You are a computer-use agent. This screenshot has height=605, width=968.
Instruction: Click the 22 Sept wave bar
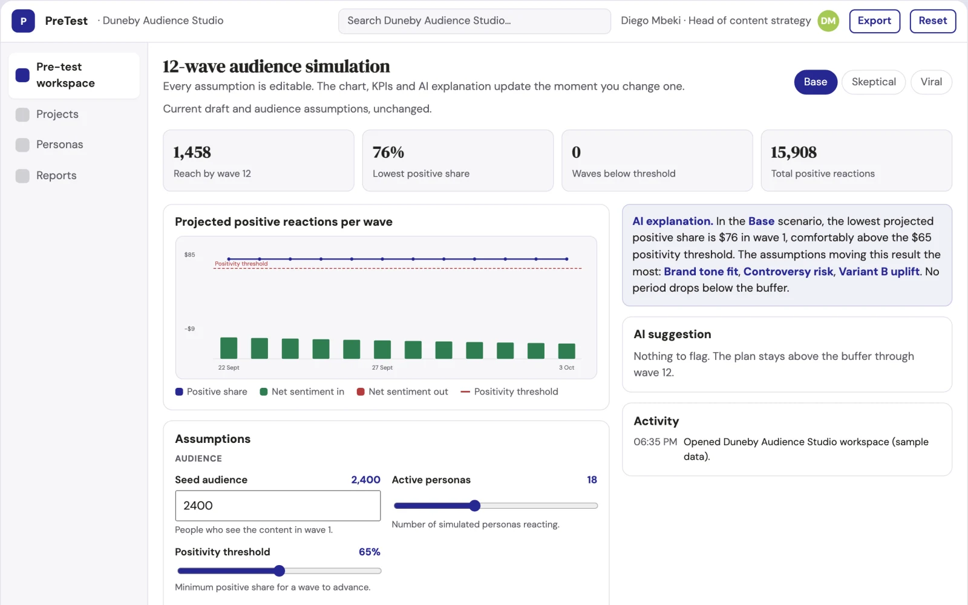229,348
